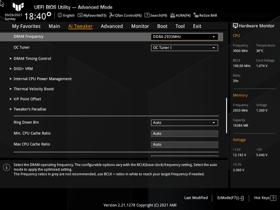Click the EzMode exit arrow icon
Screen dimensions: 280x210
tap(241, 198)
